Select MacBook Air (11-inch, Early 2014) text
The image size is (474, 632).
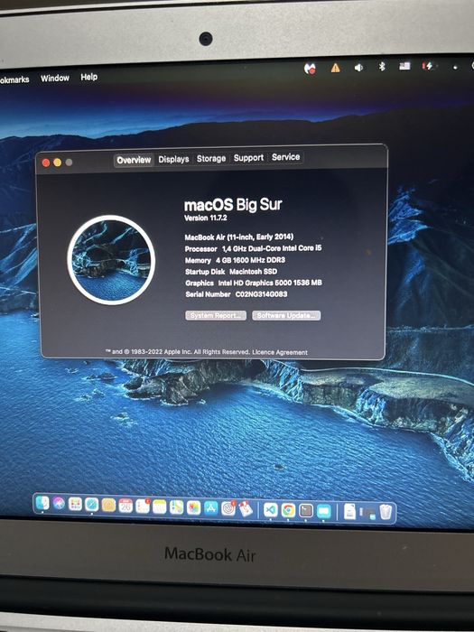pos(239,237)
